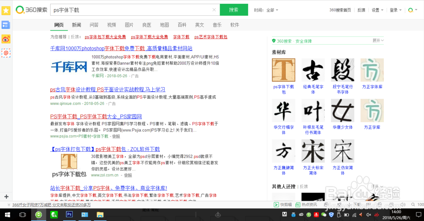
Task: Click the 360搜索 logo
Action: click(x=32, y=10)
